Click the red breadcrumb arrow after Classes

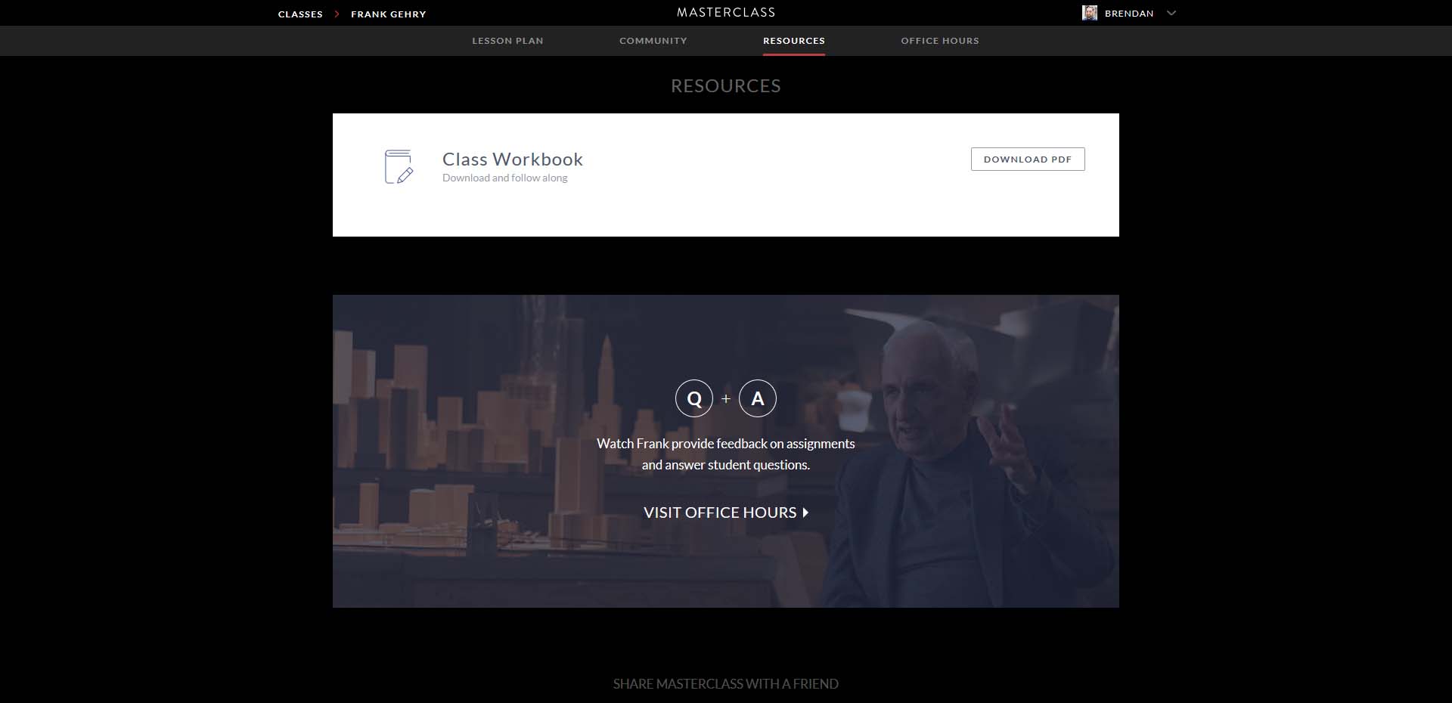(337, 14)
